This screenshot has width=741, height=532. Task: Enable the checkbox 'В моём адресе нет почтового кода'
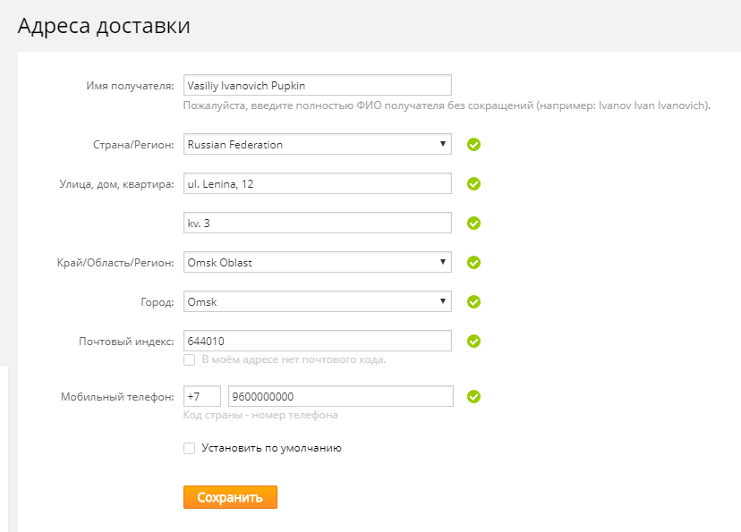(x=190, y=359)
